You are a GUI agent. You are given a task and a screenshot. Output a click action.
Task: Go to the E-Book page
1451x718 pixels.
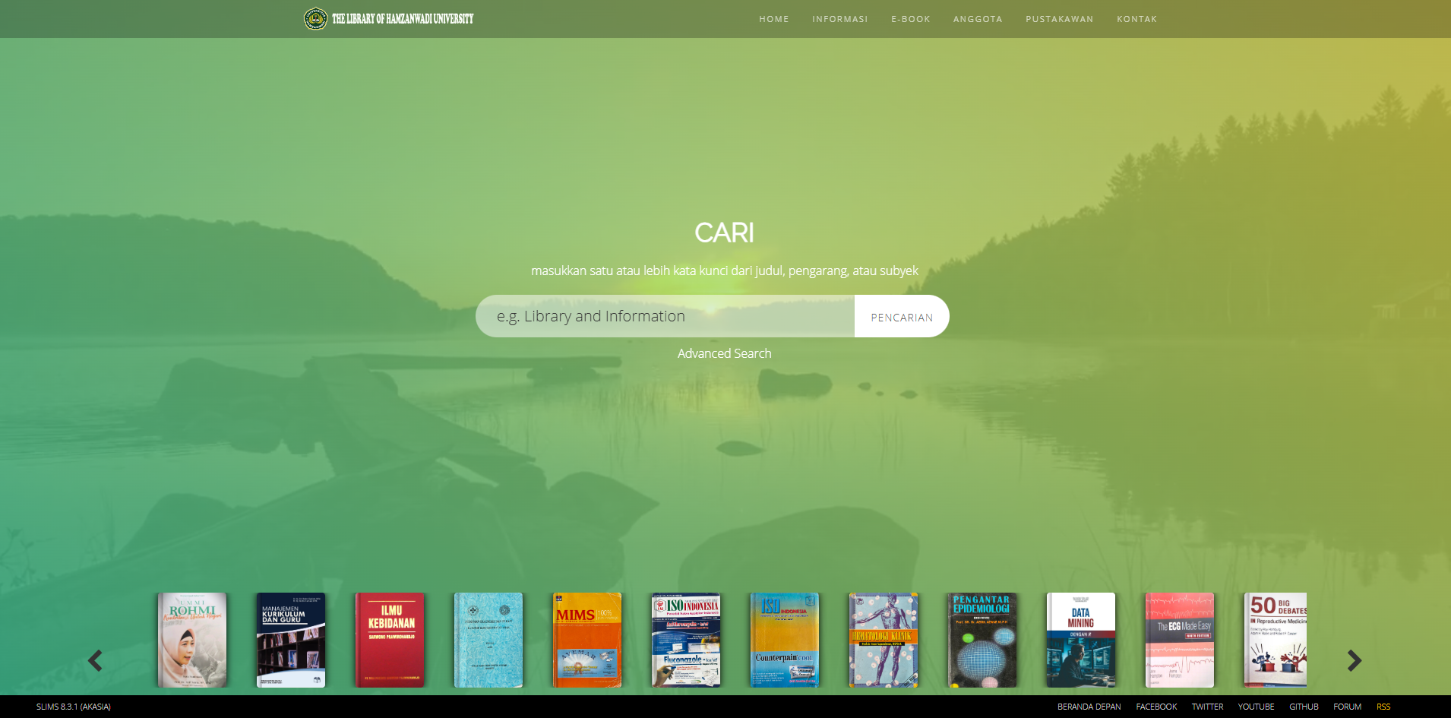910,19
